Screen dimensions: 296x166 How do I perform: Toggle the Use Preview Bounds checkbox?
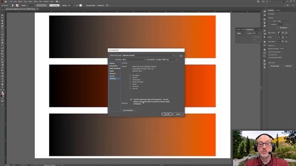coord(269,52)
